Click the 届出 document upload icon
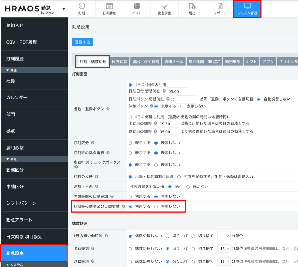298x267 pixels. (192, 6)
